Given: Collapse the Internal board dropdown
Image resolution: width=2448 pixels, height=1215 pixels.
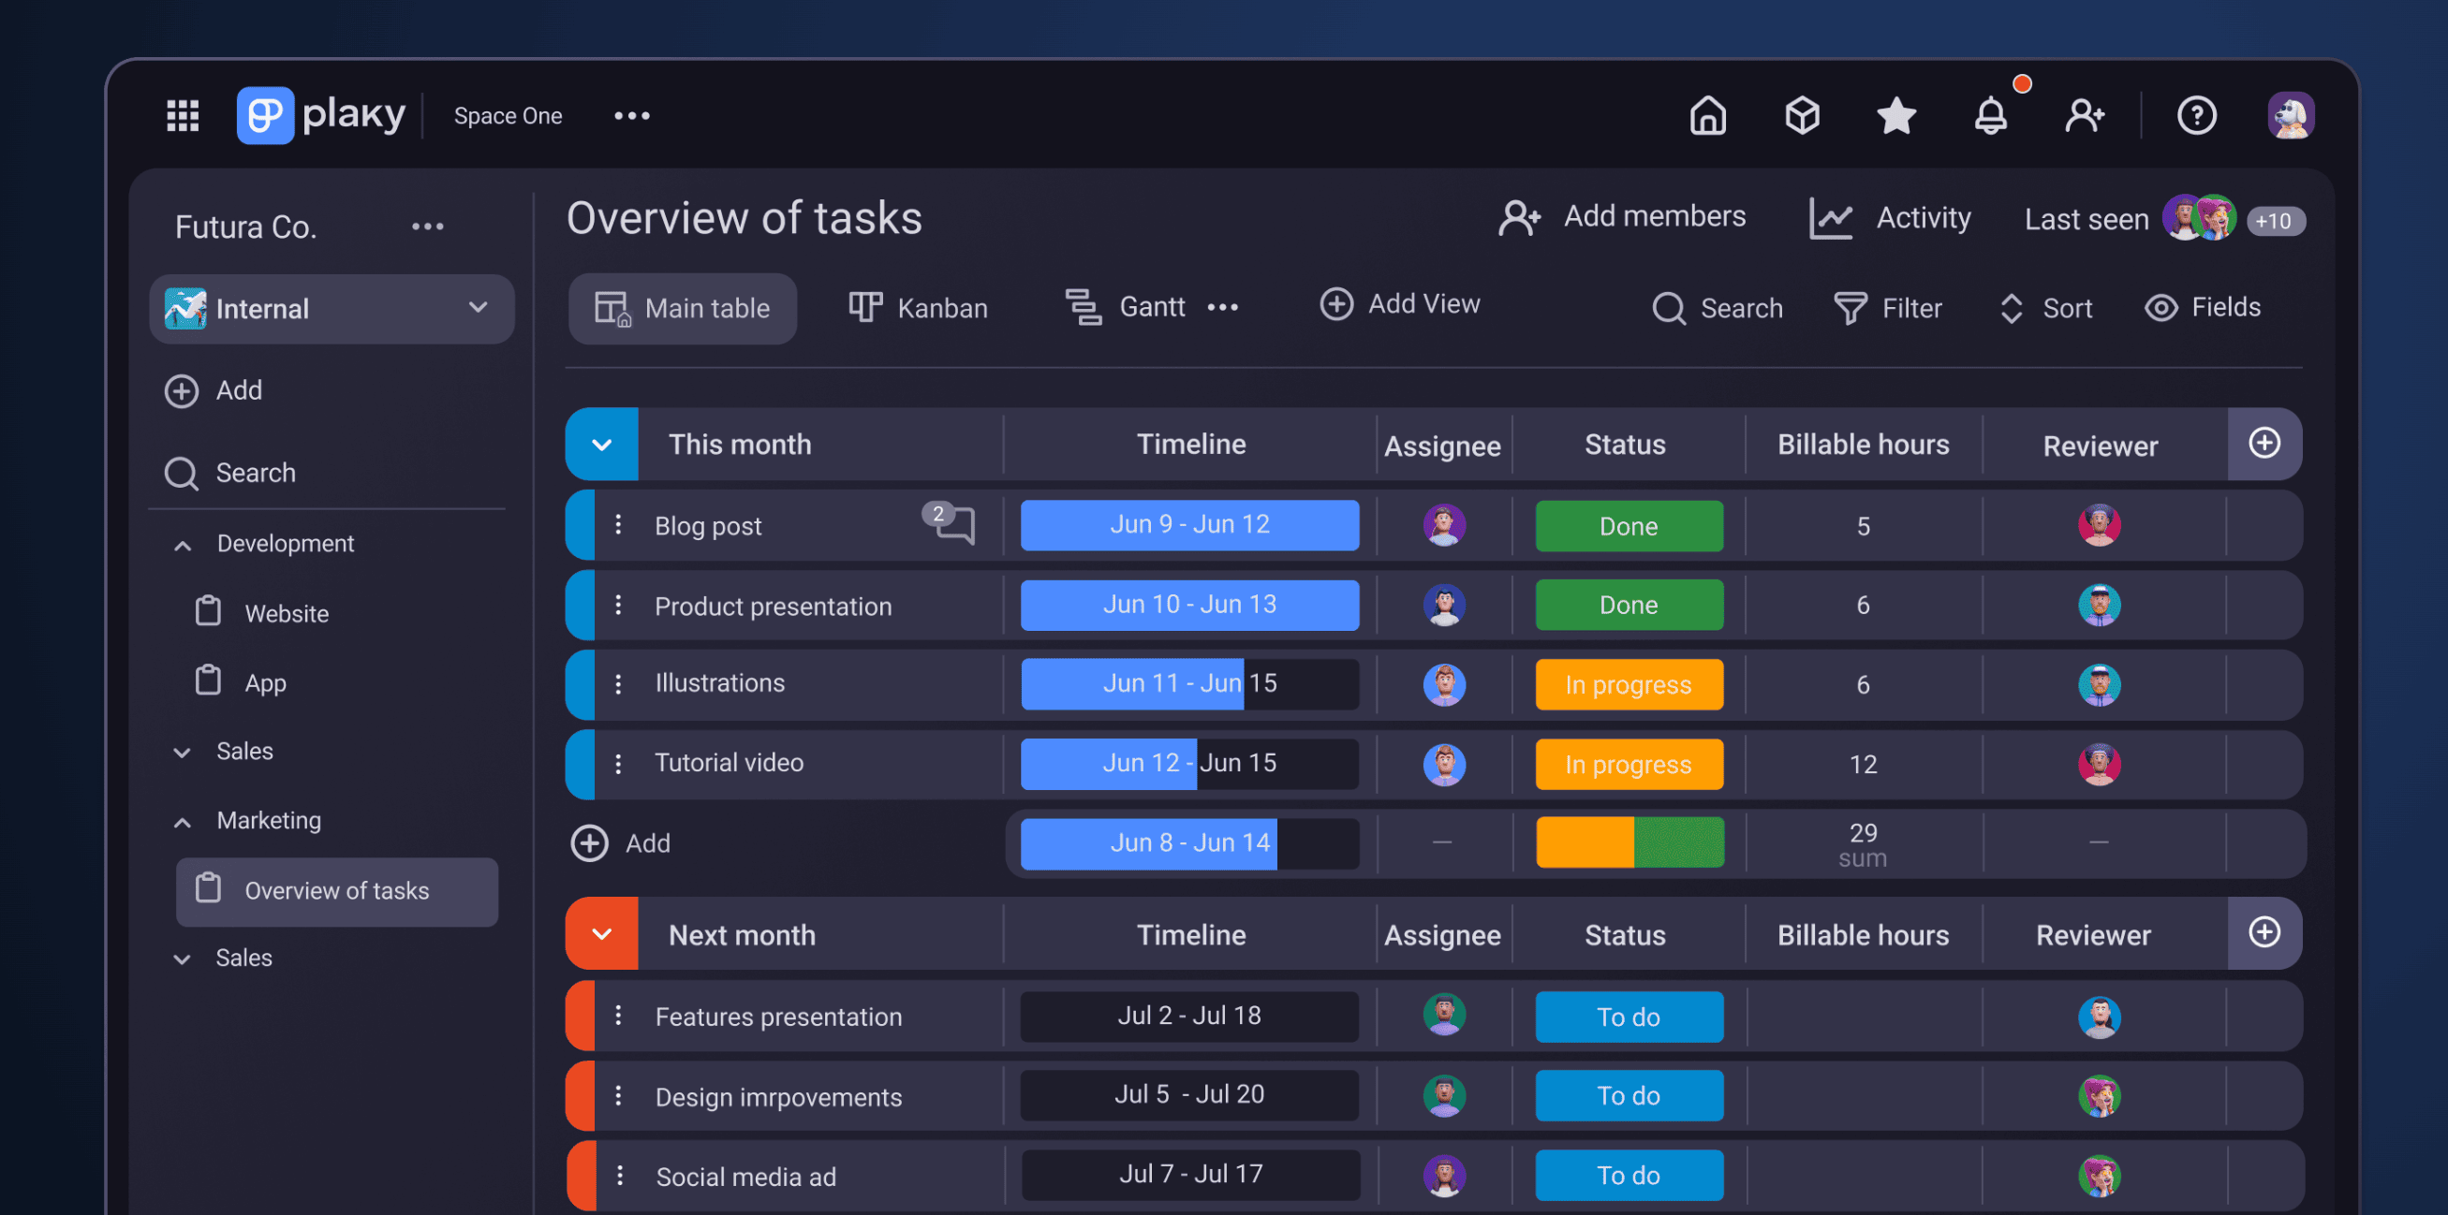Looking at the screenshot, I should [477, 308].
